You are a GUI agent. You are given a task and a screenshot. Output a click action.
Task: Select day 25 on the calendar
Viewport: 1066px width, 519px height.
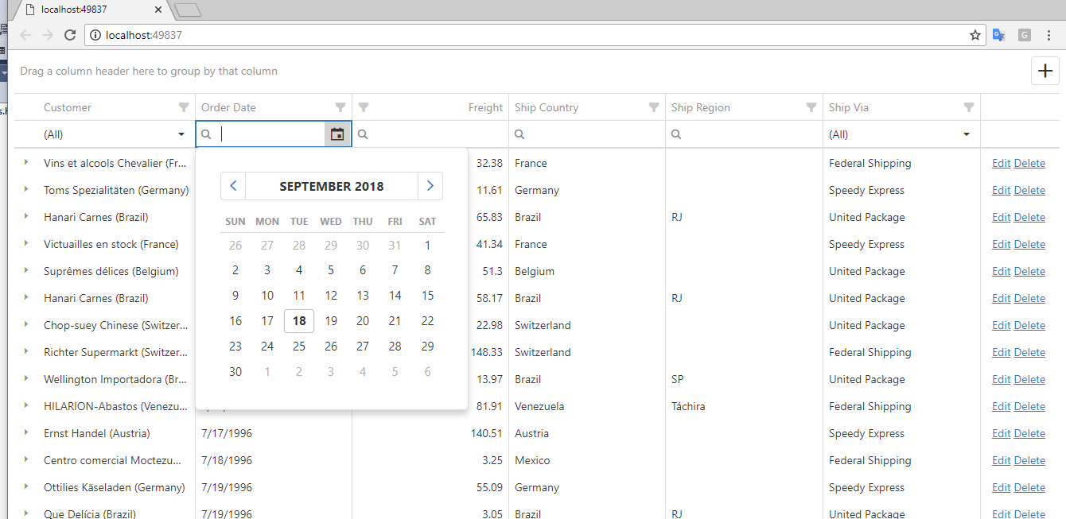tap(299, 346)
